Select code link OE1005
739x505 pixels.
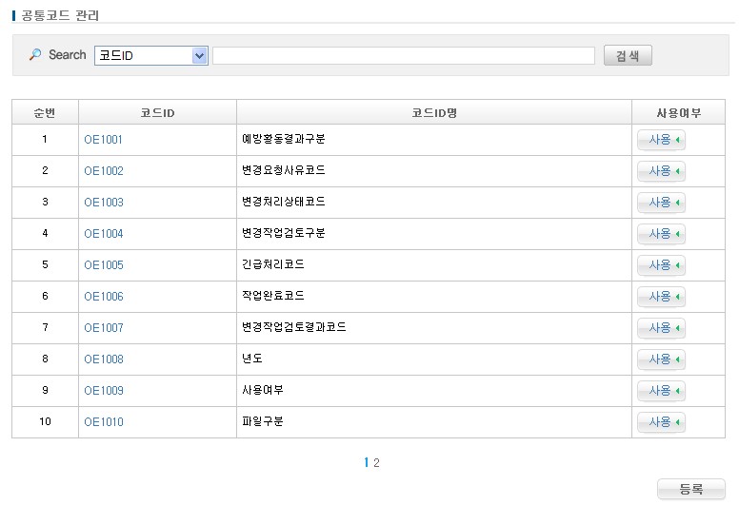(x=103, y=265)
